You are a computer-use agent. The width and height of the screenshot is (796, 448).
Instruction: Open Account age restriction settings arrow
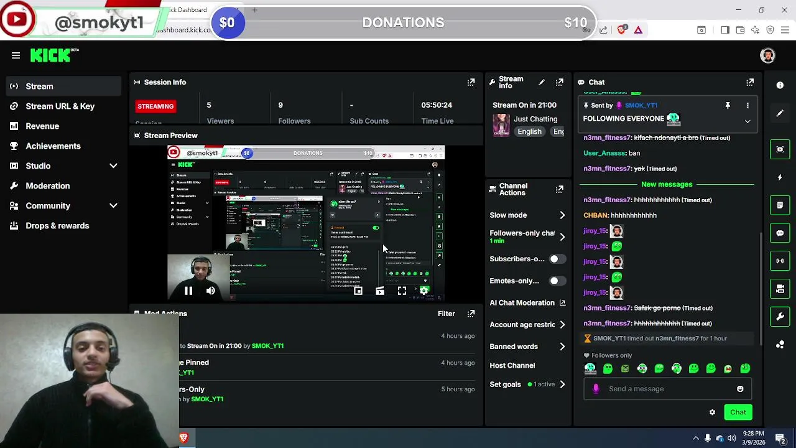pos(562,325)
